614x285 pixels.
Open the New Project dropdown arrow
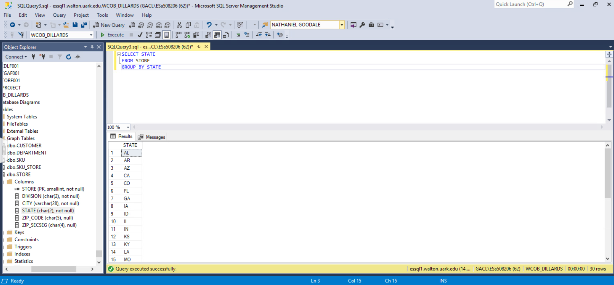click(45, 25)
